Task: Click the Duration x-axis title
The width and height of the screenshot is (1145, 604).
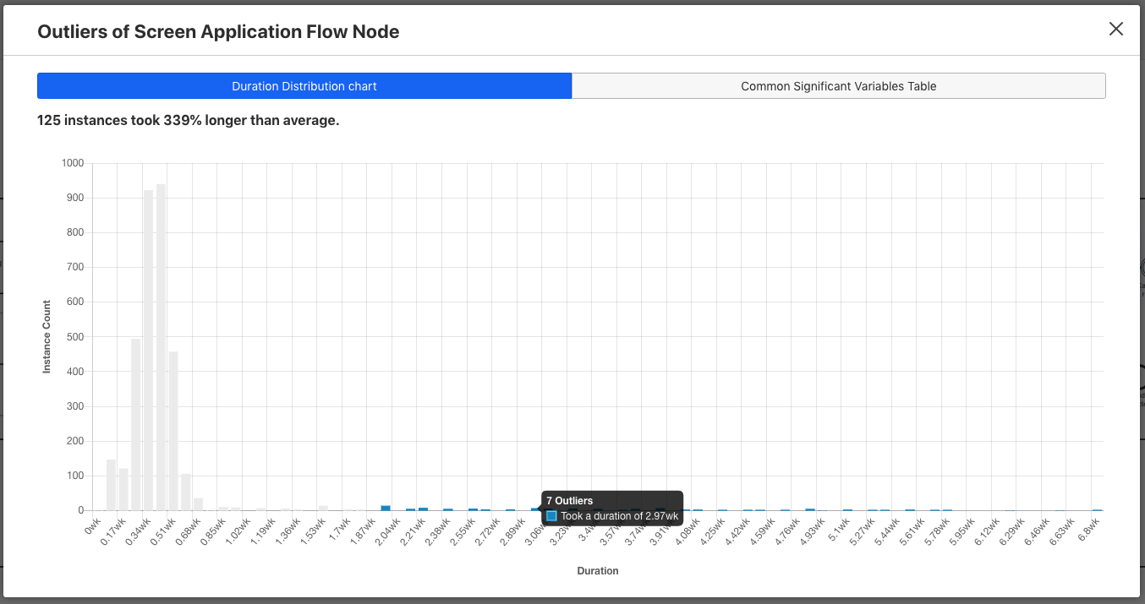Action: point(598,571)
